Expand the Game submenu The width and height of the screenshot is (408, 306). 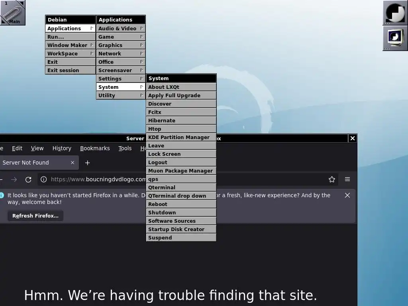click(x=121, y=37)
